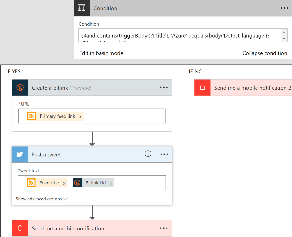This screenshot has width=292, height=237.
Task: Click the Condition branch icon
Action: pyautogui.click(x=82, y=8)
